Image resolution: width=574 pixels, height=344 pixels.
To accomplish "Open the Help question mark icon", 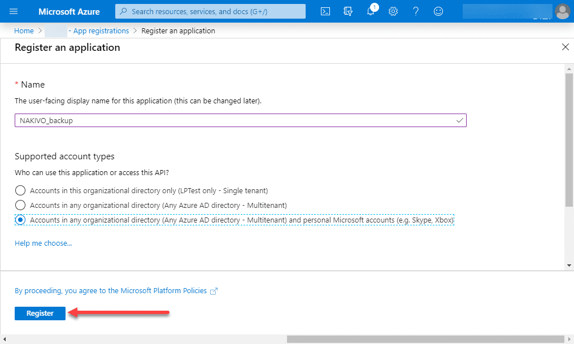I will [x=416, y=11].
